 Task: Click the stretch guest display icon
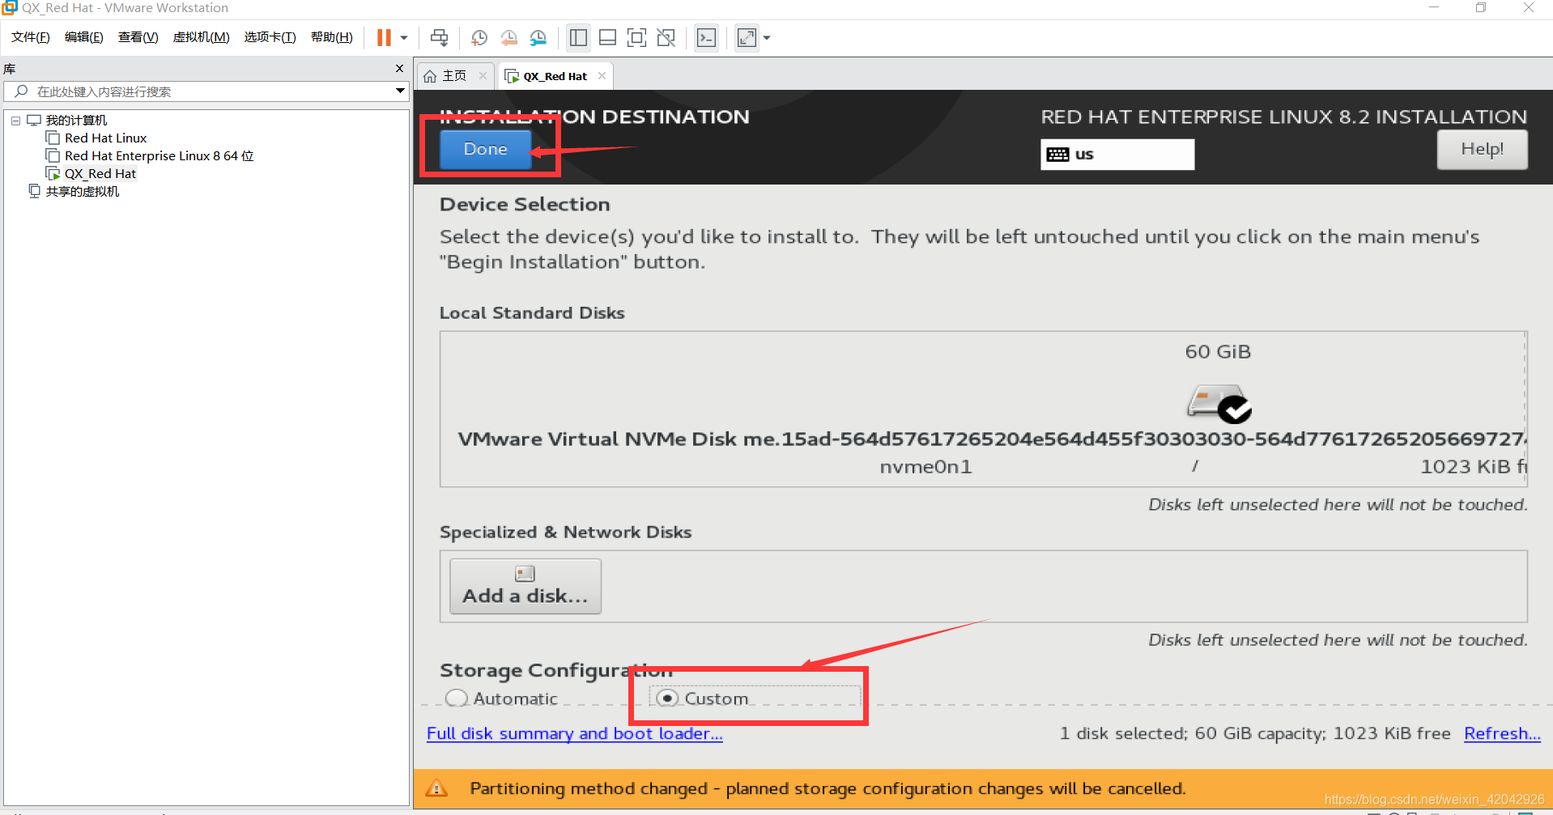coord(747,37)
